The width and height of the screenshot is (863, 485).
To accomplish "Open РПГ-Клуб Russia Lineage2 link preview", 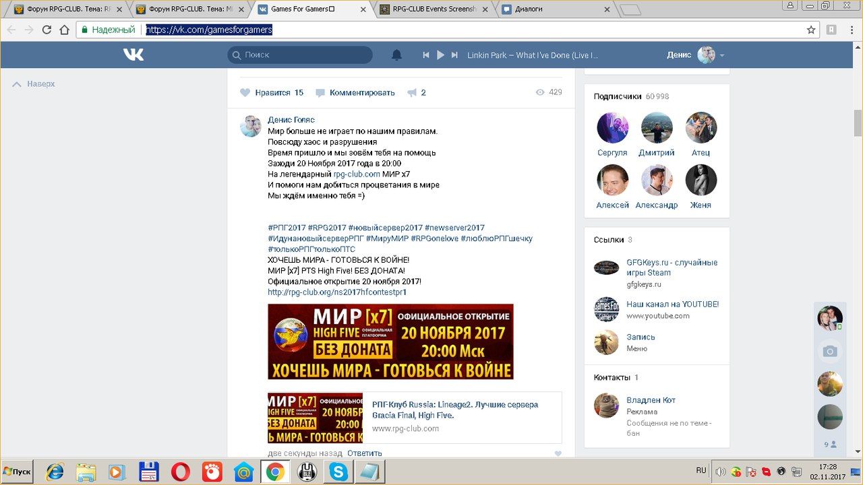I will tap(415, 418).
